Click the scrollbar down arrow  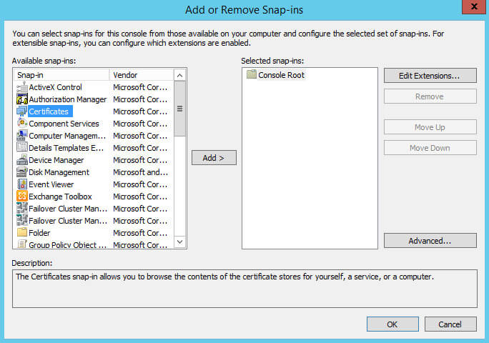[x=179, y=242]
